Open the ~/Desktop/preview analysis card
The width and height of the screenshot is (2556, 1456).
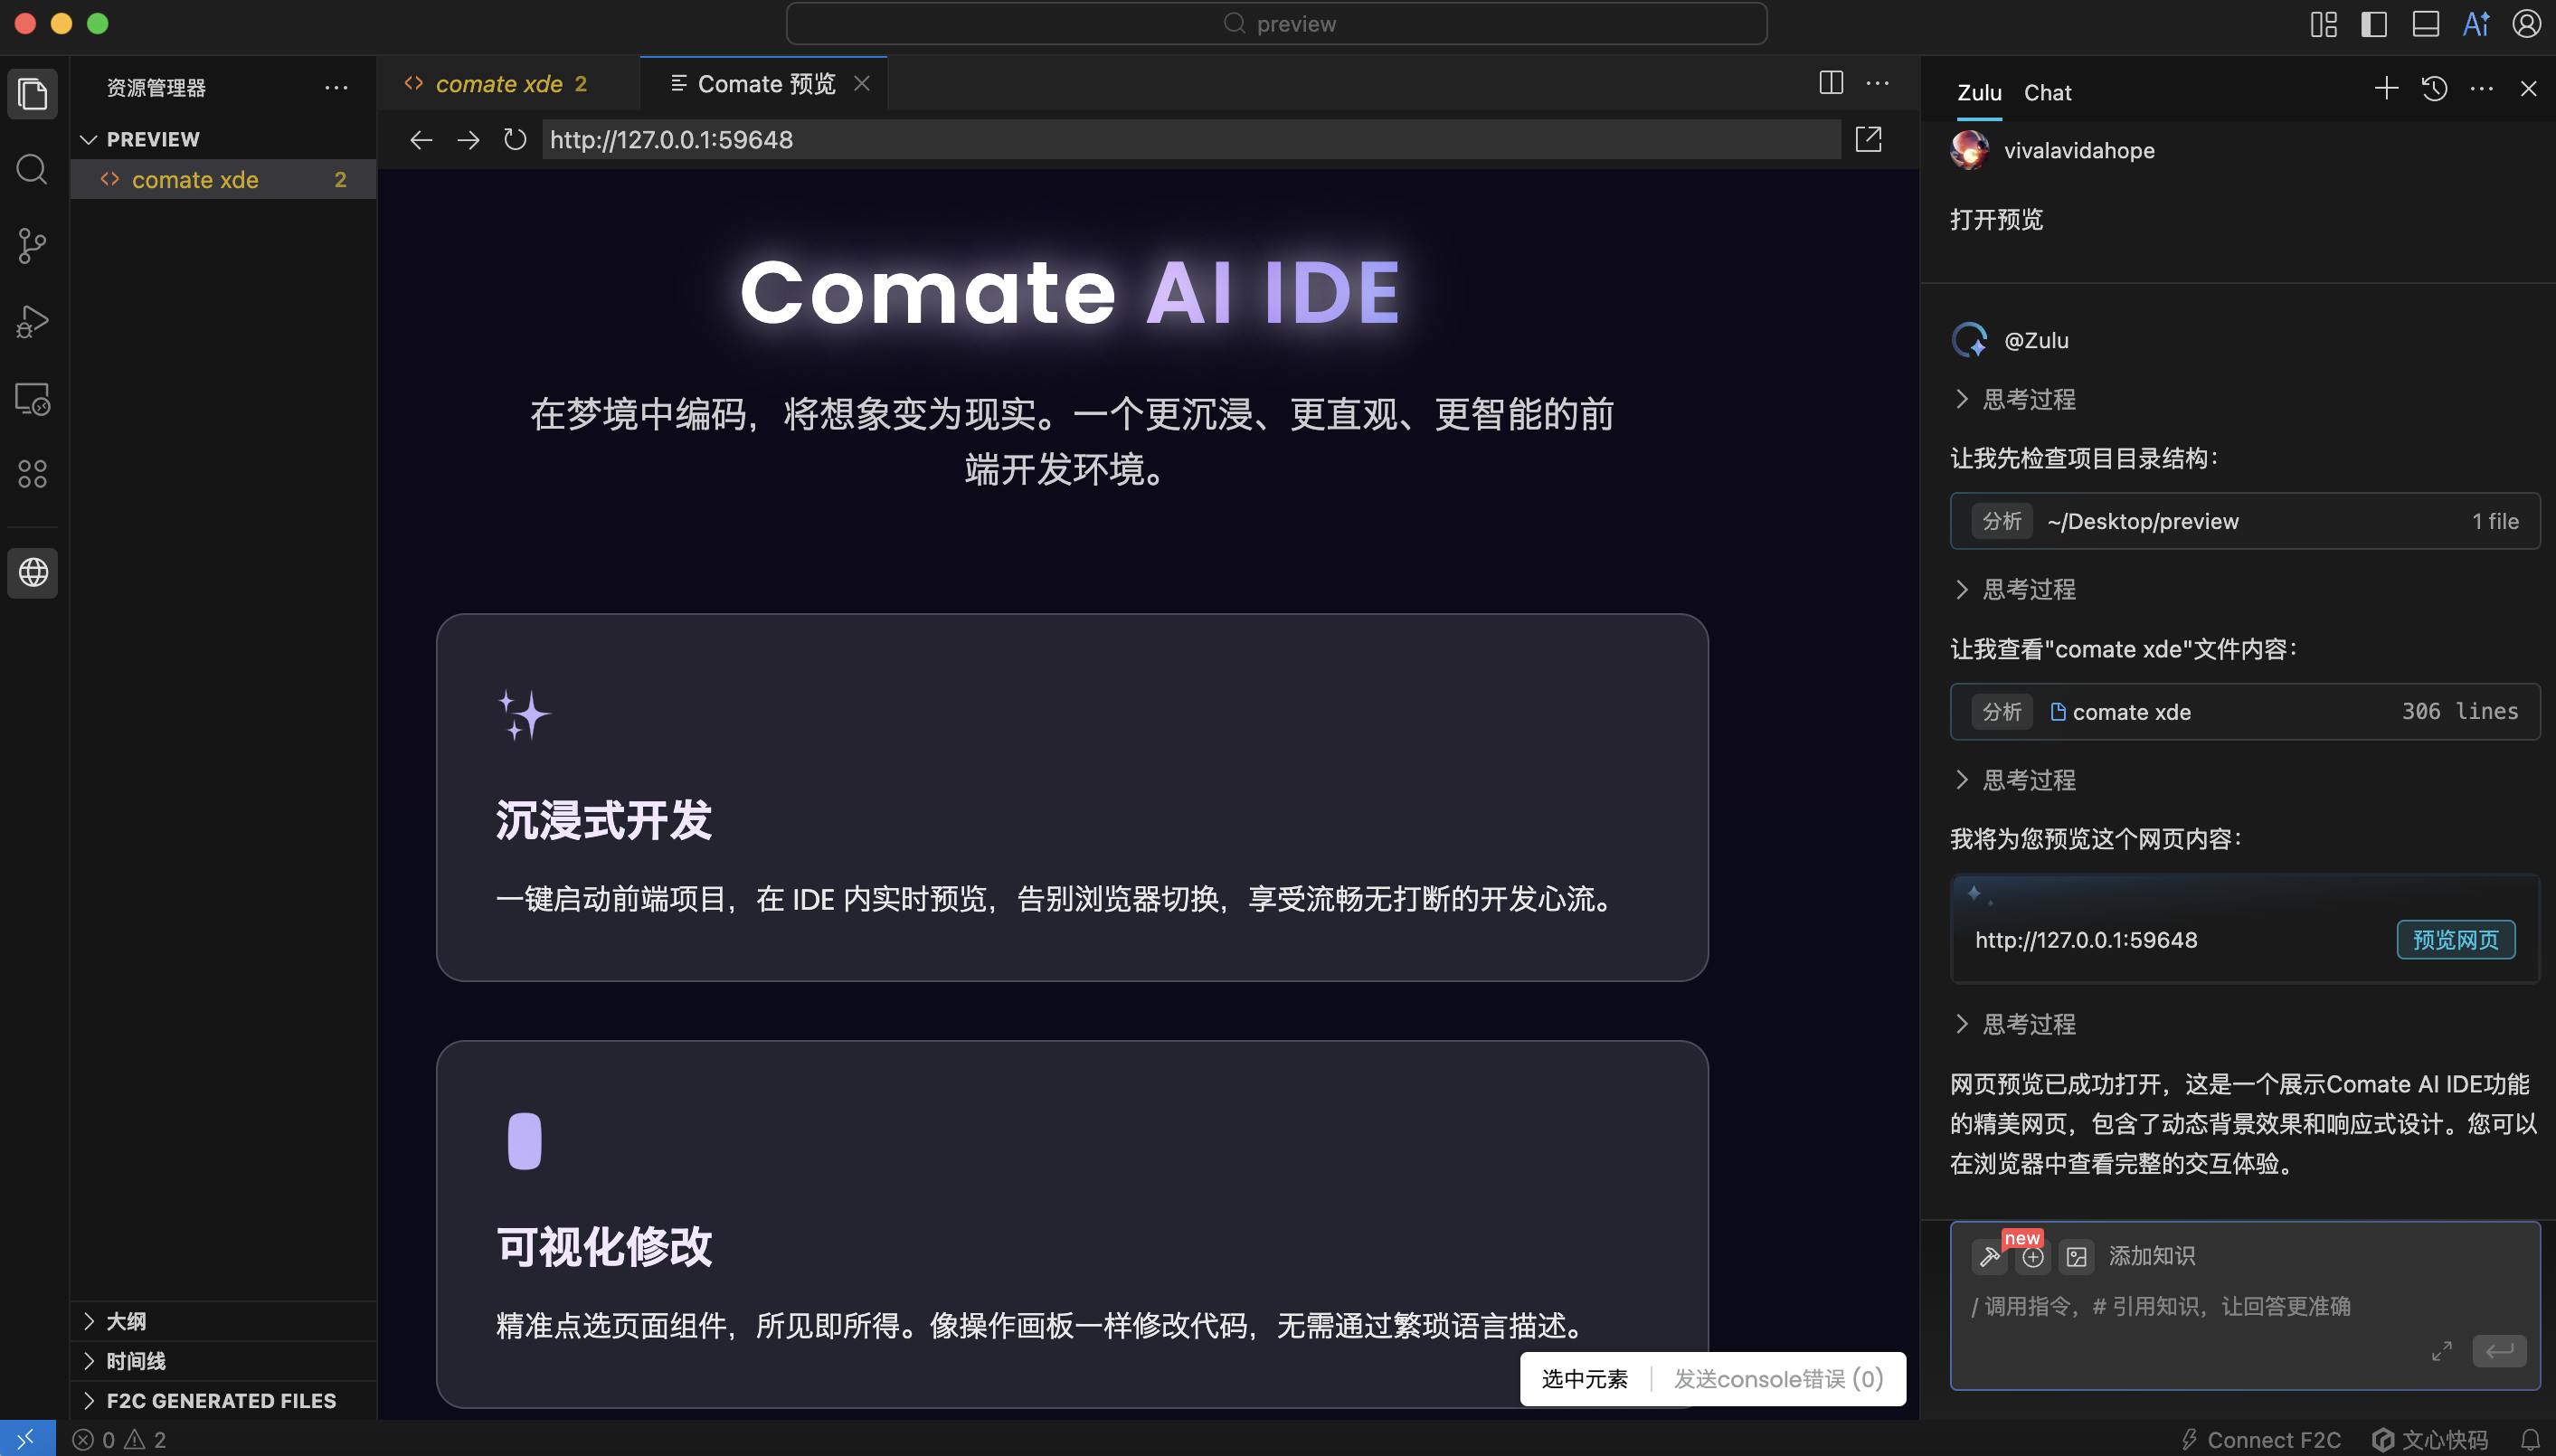click(2244, 521)
